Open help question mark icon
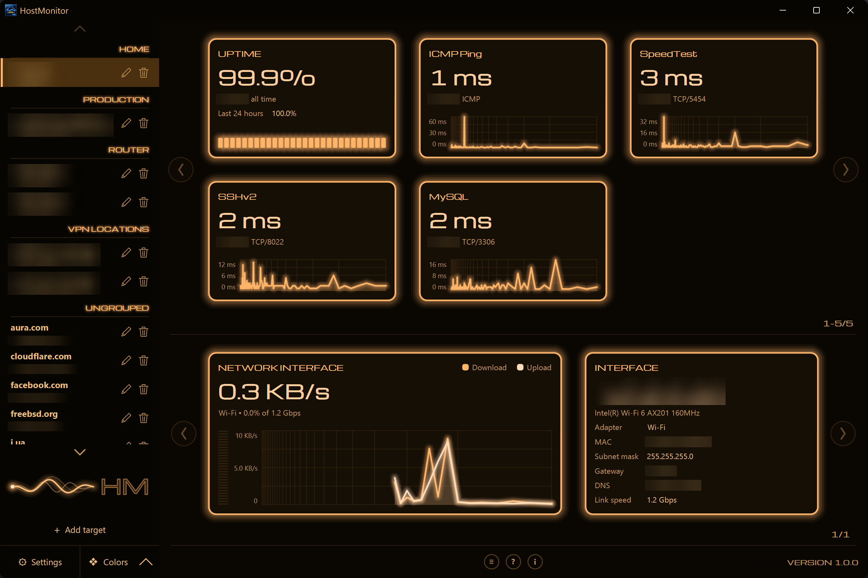The image size is (868, 578). click(x=513, y=562)
